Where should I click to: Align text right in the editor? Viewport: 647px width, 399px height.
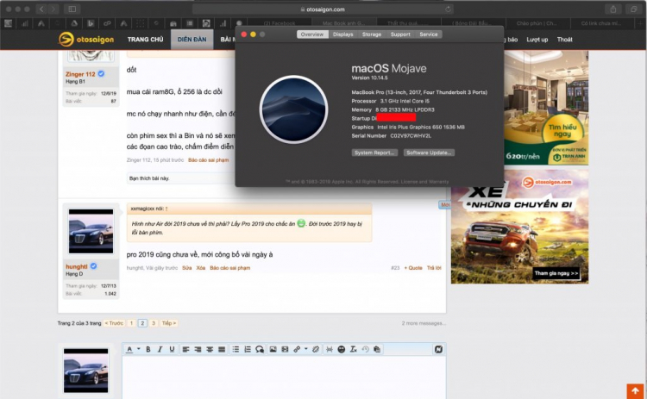[198, 349]
